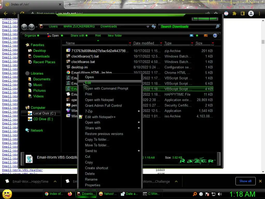Expand the address bar history dropdown arrow
265x199 pixels.
tap(148, 27)
